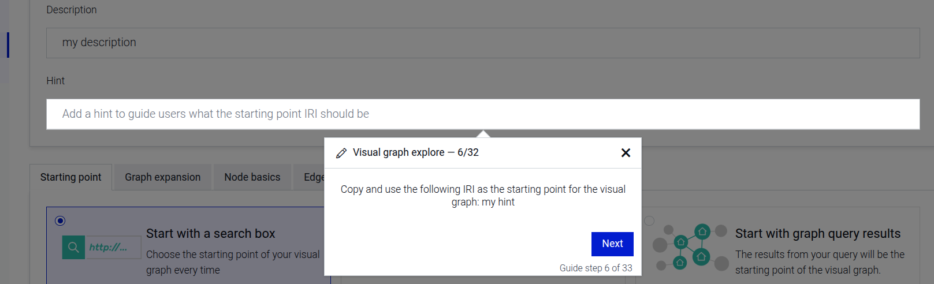
Task: Switch to the Node basics tab
Action: (252, 177)
